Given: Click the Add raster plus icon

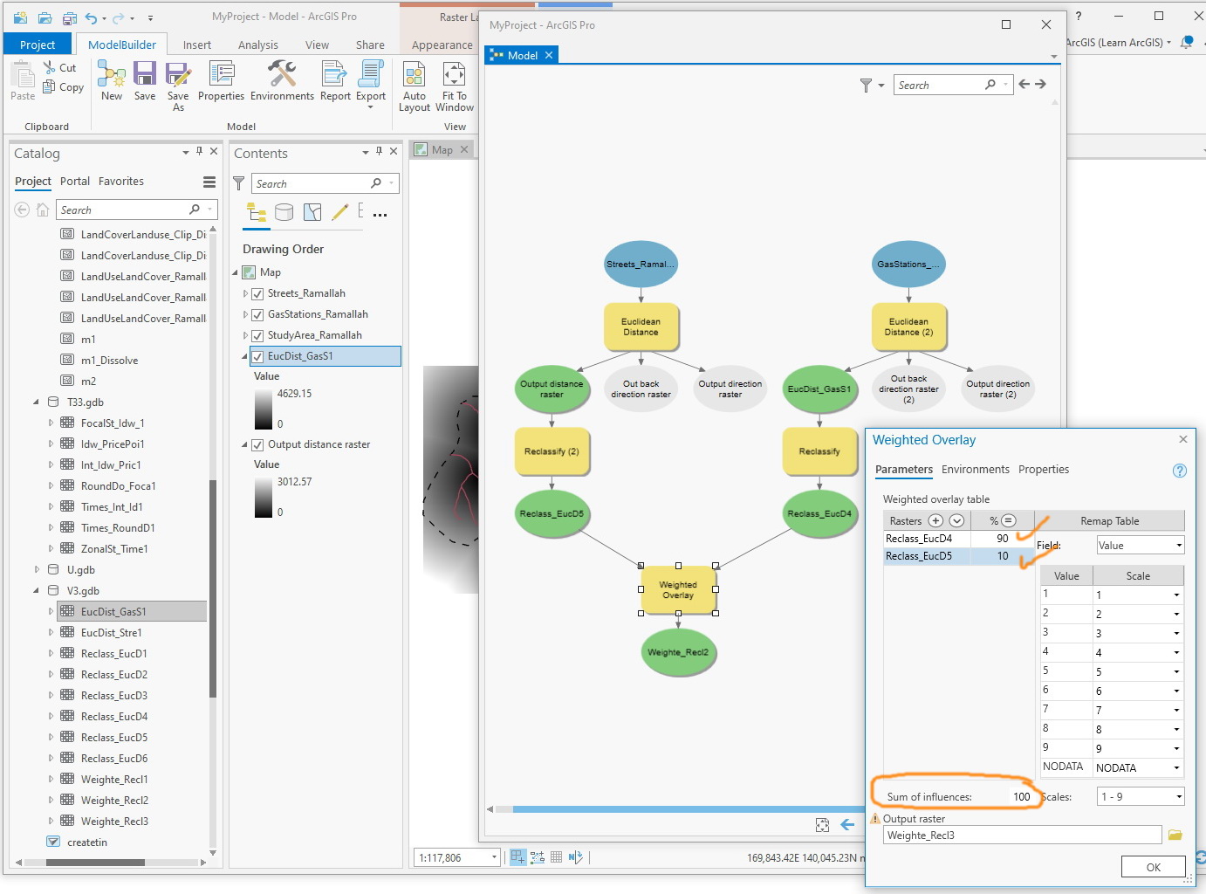Looking at the screenshot, I should 935,521.
